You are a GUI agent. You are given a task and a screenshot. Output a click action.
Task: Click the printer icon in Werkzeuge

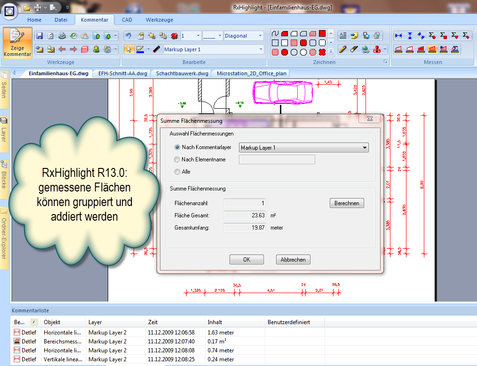(62, 36)
